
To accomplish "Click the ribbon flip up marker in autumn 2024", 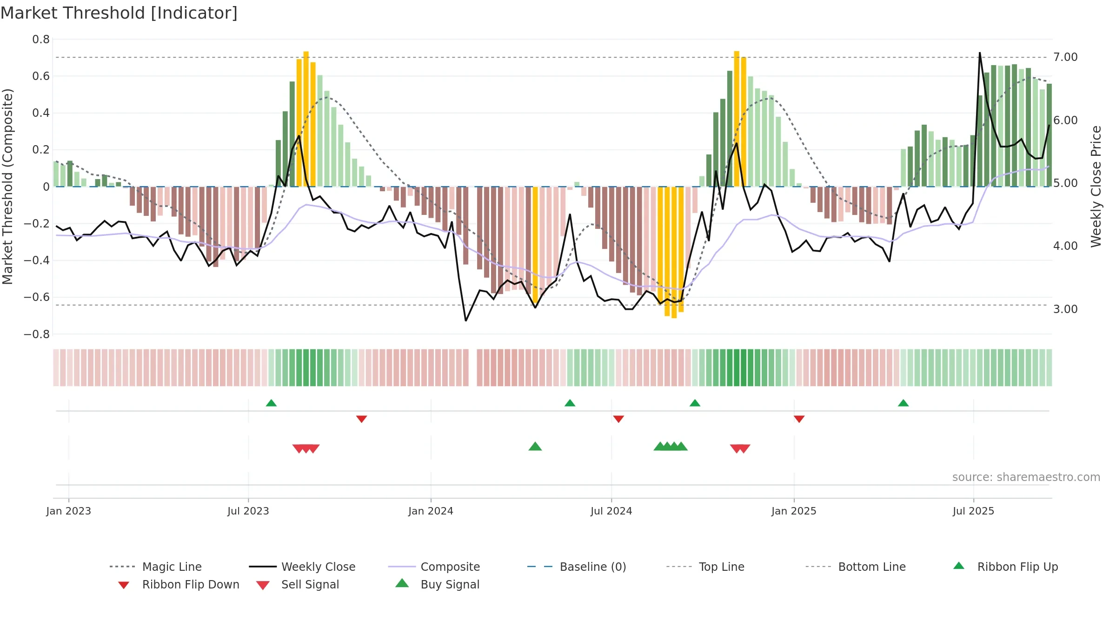I will pyautogui.click(x=695, y=403).
